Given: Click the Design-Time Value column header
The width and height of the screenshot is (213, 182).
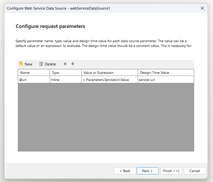Looking at the screenshot, I should [166, 73].
